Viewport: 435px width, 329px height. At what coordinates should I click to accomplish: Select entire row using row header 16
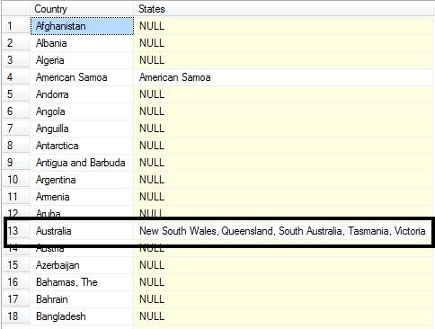[x=16, y=282]
